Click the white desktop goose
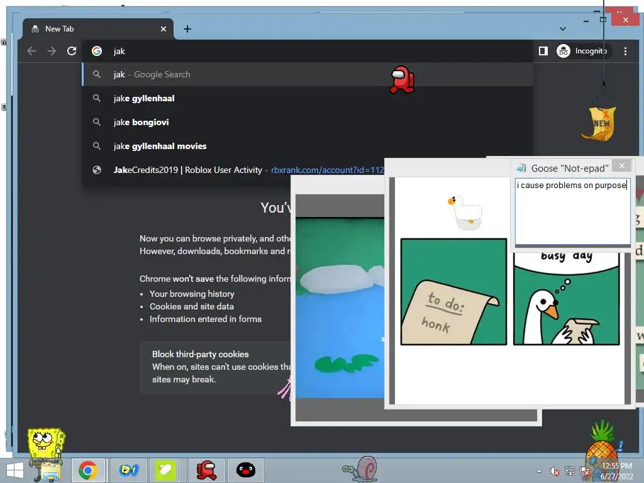The image size is (644, 483). (465, 211)
